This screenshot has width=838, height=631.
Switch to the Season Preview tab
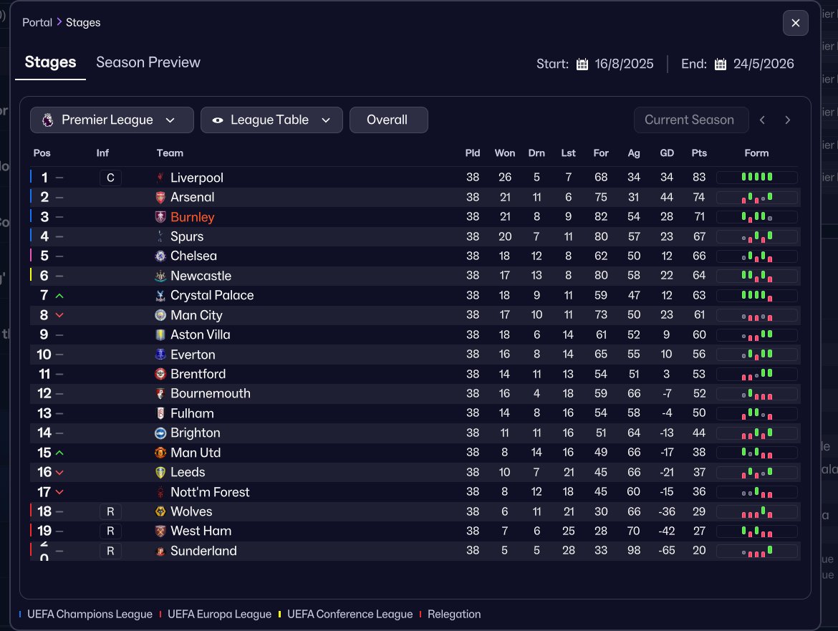tap(148, 62)
